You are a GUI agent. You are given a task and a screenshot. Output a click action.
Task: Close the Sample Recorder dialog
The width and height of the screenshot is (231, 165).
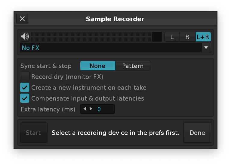tap(22, 19)
